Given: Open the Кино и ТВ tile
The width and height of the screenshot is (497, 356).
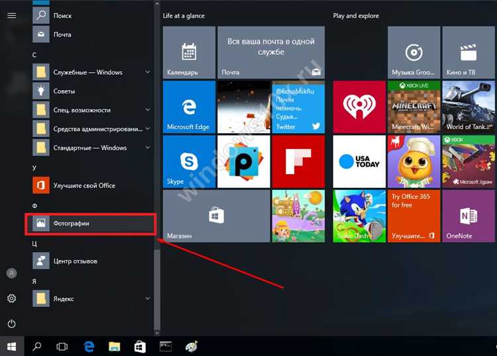Looking at the screenshot, I should 469,52.
